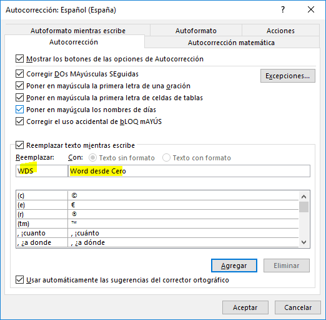Close the Autocorrección dialog with X

coord(311,9)
